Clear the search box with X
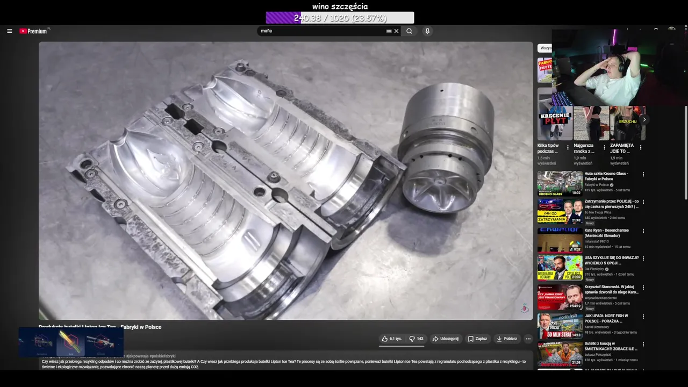 (x=397, y=31)
